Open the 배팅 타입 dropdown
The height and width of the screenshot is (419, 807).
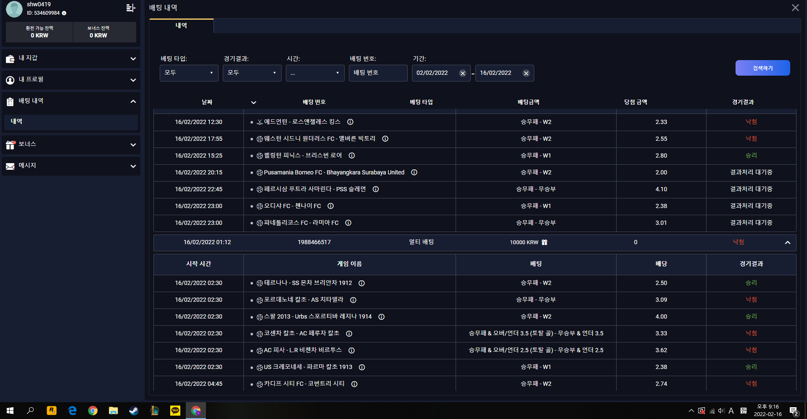189,73
